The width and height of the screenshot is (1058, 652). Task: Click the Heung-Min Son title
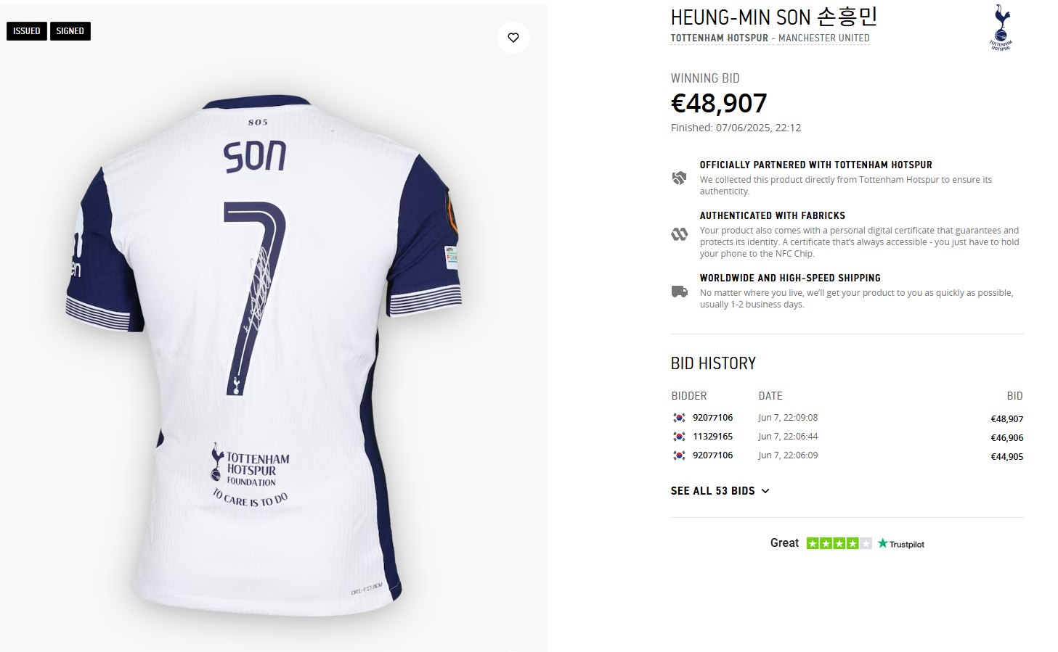774,17
